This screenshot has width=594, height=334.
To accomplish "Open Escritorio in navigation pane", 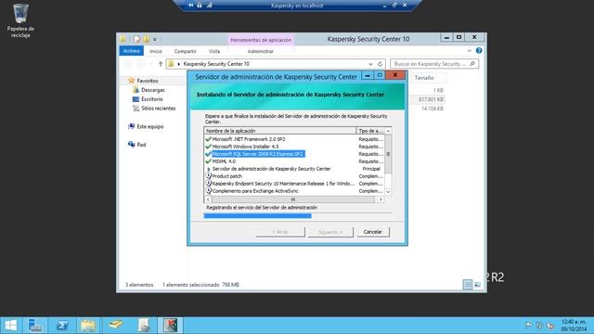I will 152,99.
